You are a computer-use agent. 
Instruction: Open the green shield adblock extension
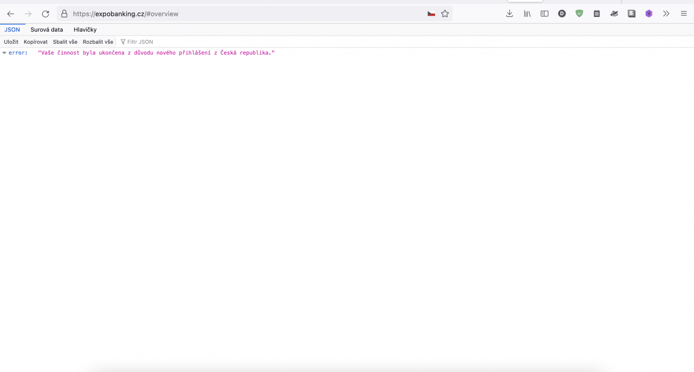(x=579, y=14)
